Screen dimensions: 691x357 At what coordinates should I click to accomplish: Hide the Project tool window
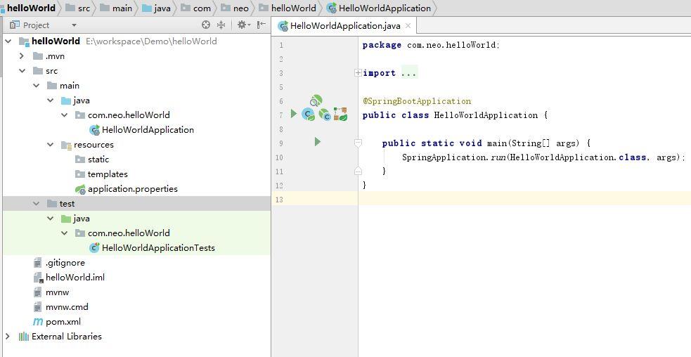pos(261,25)
